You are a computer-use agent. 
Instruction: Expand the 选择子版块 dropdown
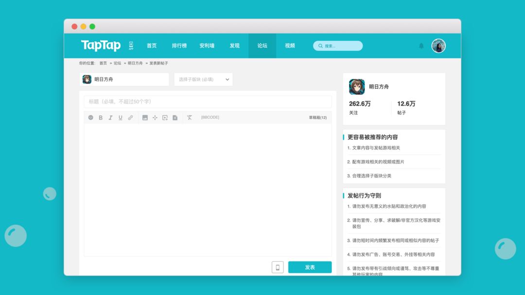tap(203, 79)
